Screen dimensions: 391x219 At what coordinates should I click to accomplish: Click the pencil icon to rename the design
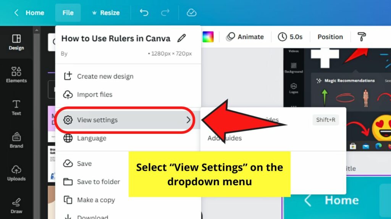(182, 38)
